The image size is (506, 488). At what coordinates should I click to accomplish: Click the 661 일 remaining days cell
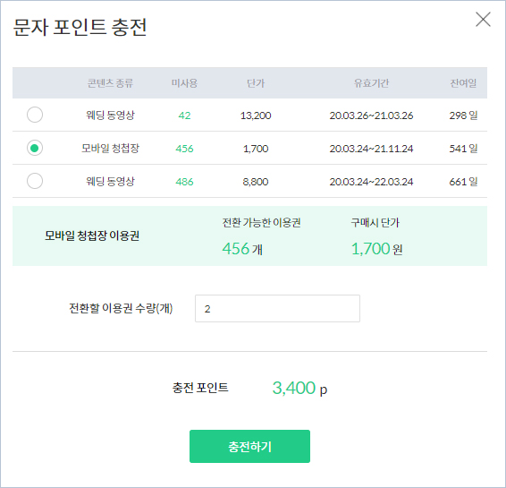[463, 182]
